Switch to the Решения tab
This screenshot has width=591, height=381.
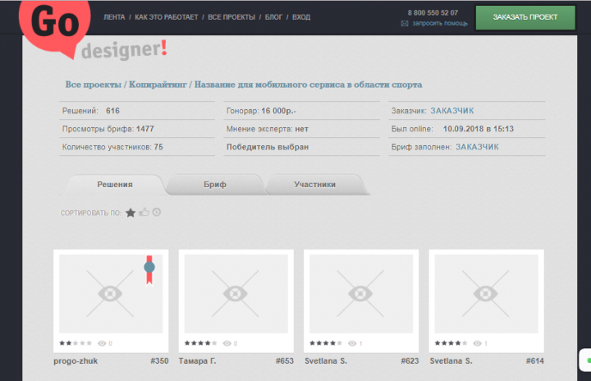click(x=115, y=185)
